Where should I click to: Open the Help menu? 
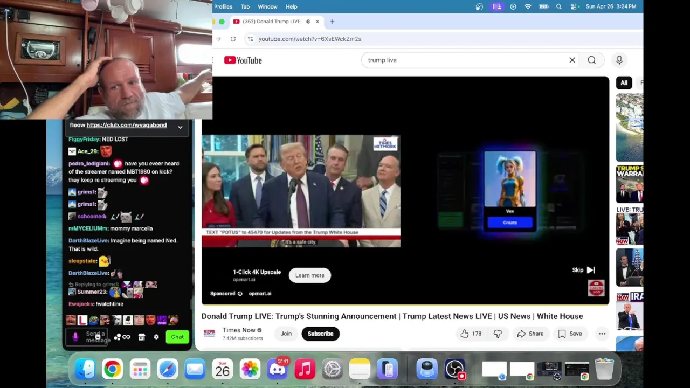click(292, 6)
